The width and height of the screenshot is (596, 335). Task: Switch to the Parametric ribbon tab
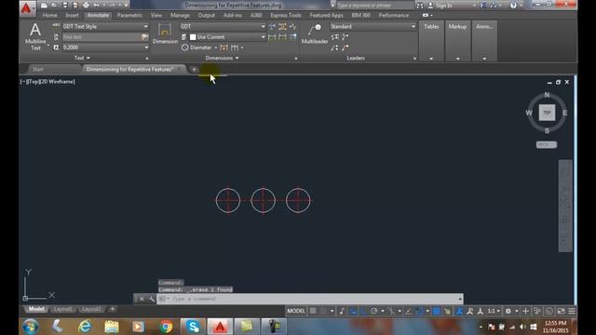(129, 15)
